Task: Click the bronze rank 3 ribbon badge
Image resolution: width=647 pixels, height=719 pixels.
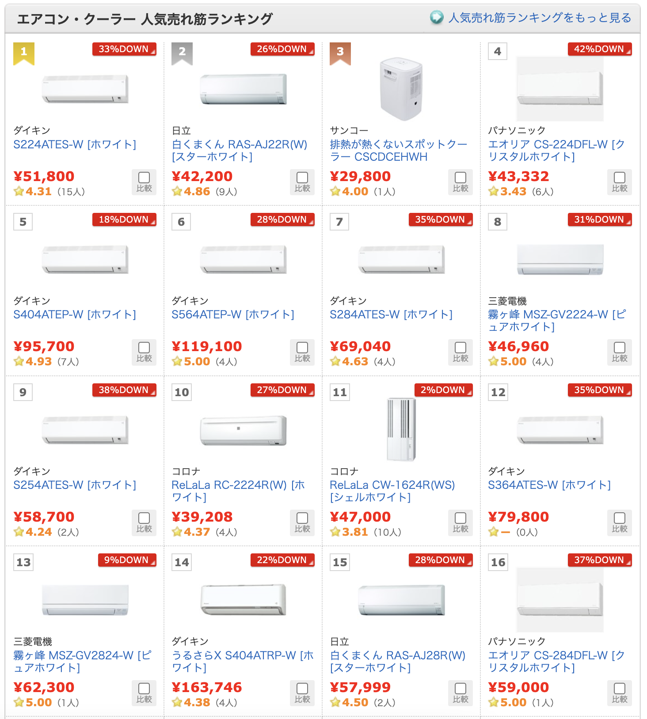Action: 340,53
